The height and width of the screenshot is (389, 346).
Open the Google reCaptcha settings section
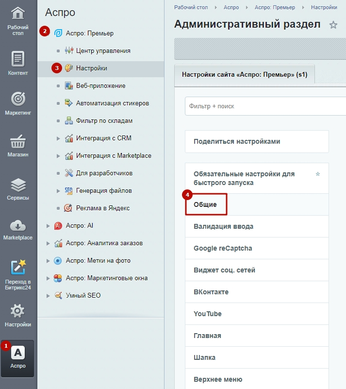257,248
